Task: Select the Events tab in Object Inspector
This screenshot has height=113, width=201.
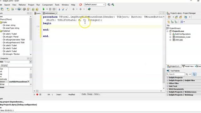Action: [4, 66]
